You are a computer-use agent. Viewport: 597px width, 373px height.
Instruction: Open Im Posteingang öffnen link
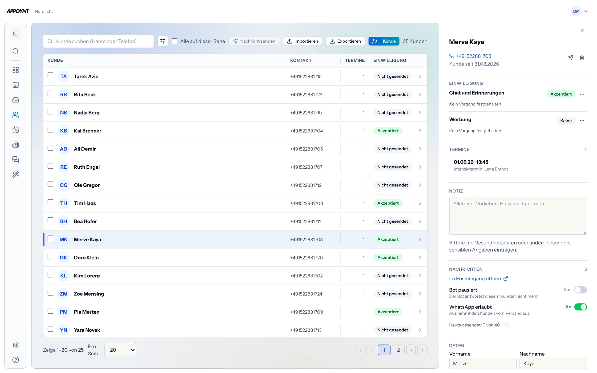click(x=479, y=279)
